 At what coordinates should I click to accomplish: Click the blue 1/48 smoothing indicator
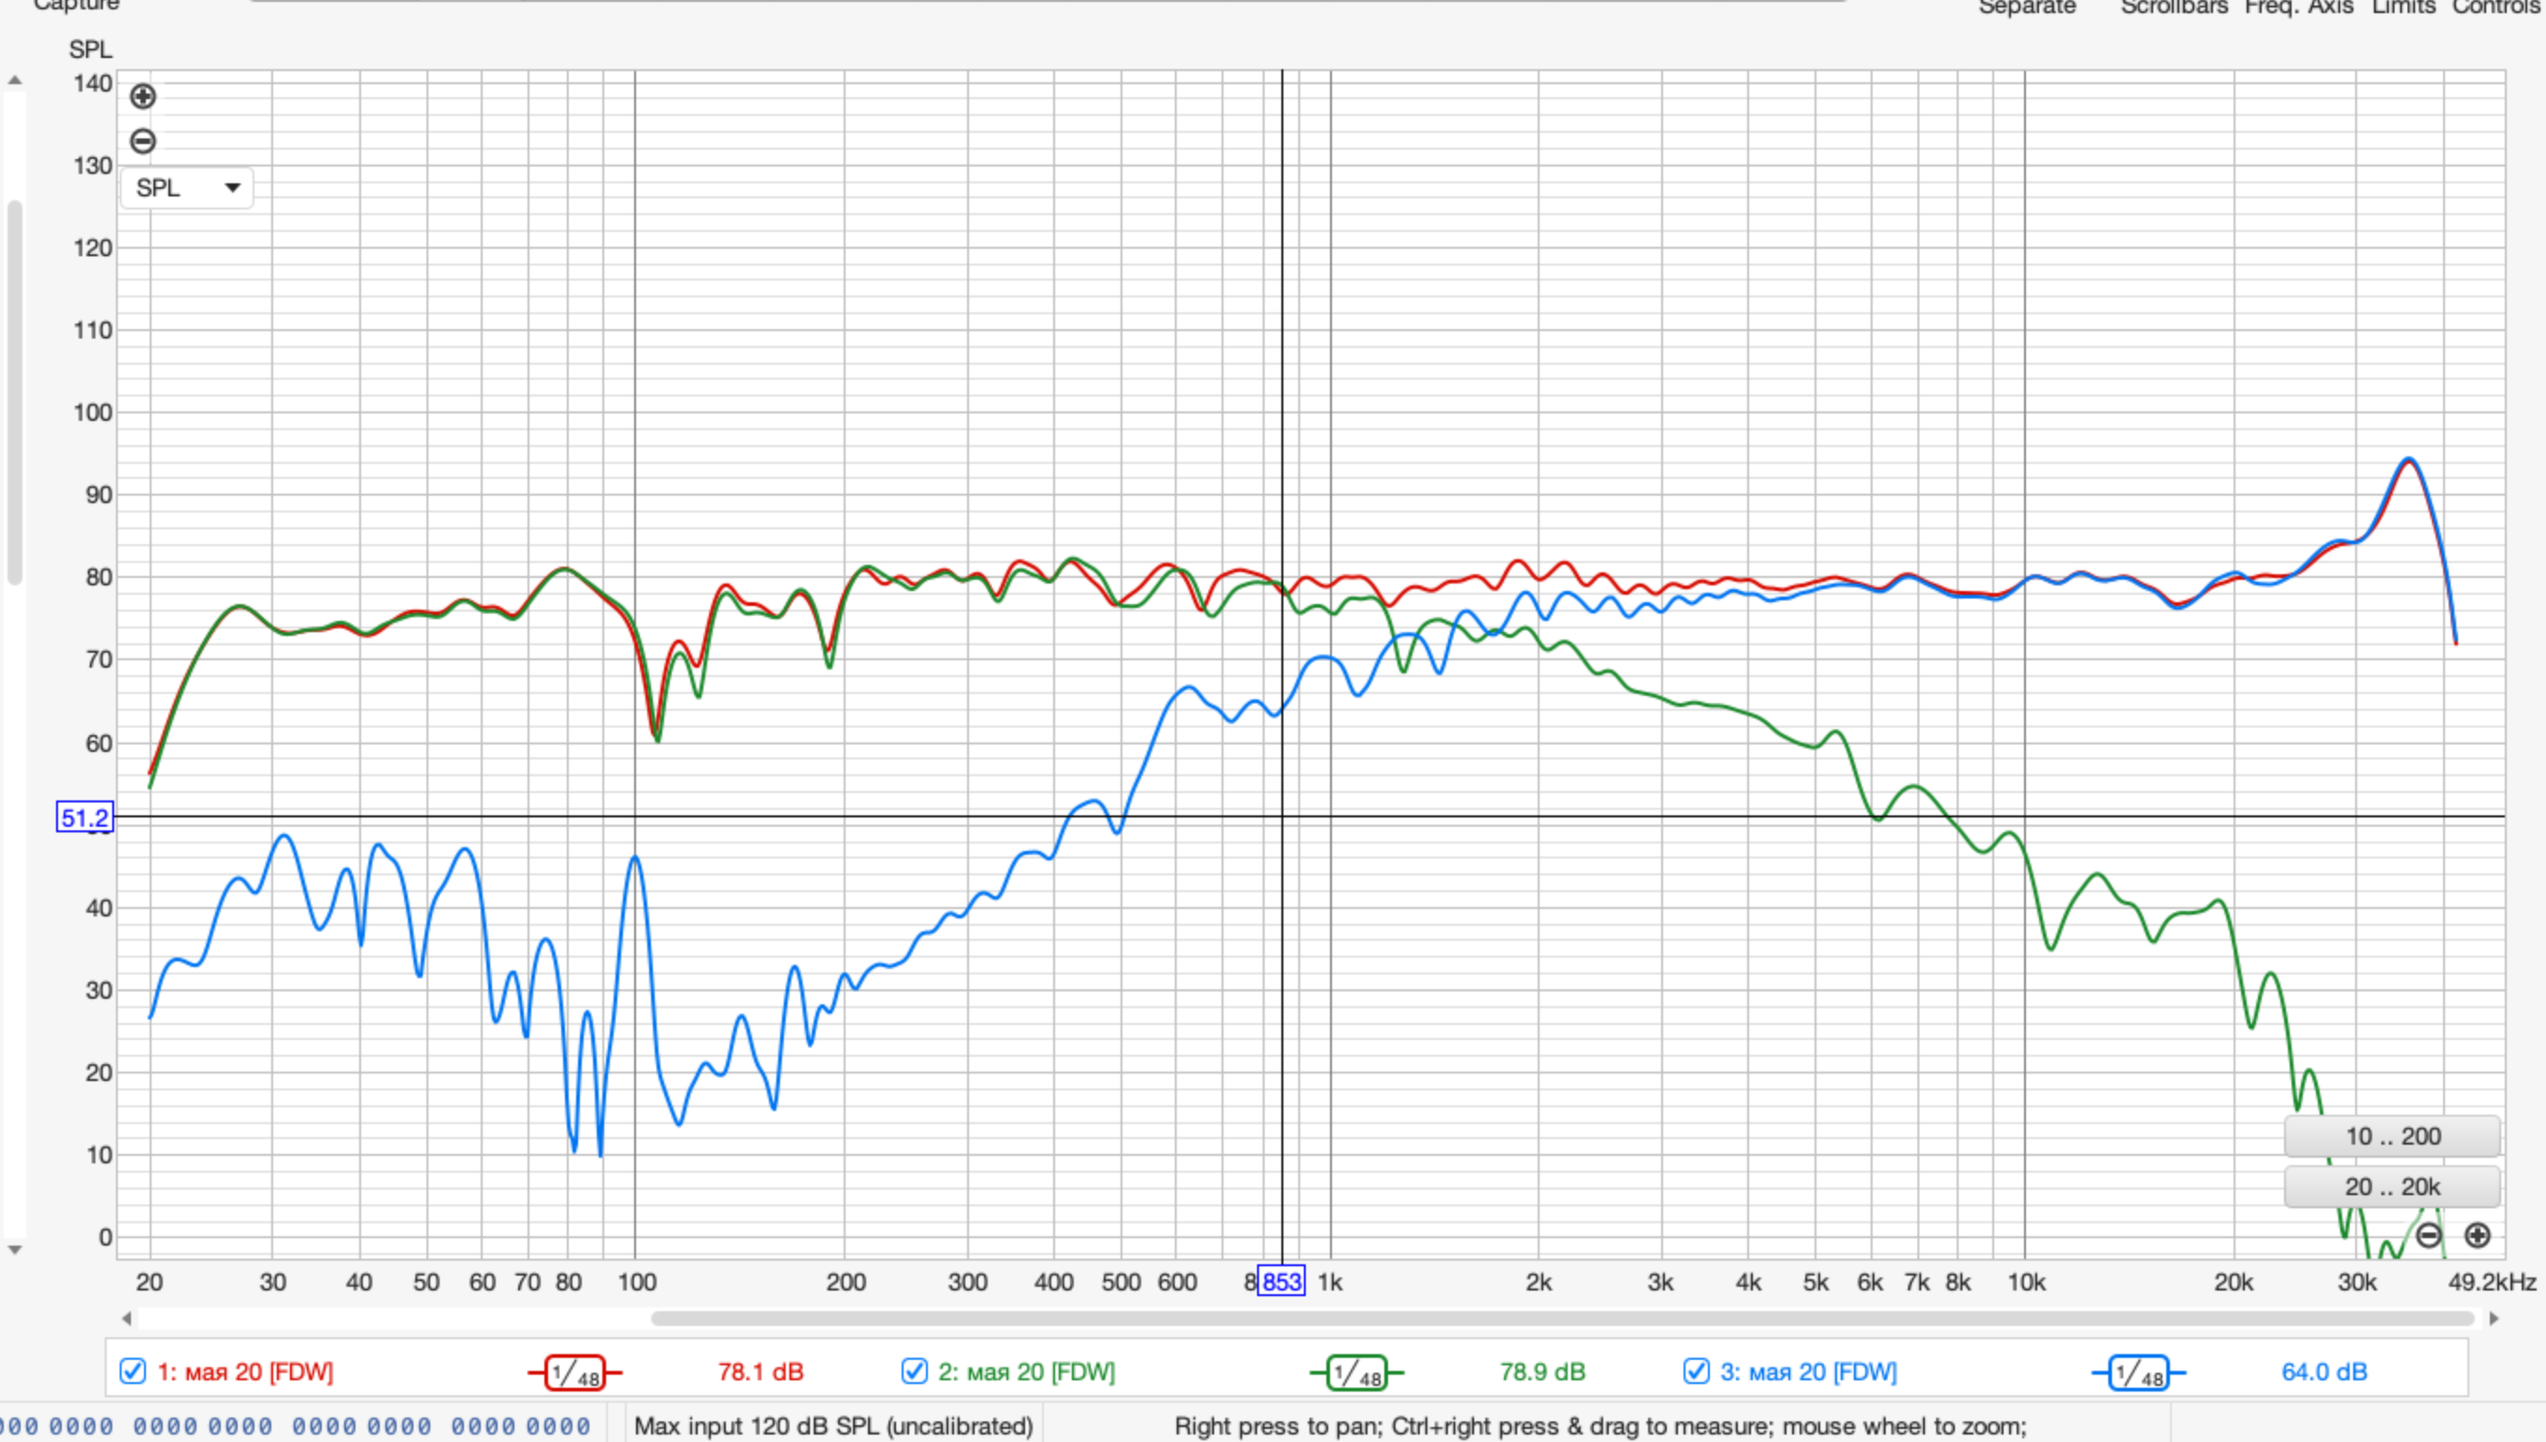pyautogui.click(x=2138, y=1373)
